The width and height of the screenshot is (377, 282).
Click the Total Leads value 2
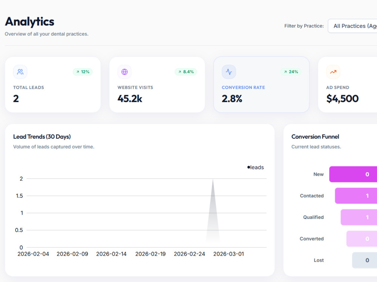click(16, 99)
